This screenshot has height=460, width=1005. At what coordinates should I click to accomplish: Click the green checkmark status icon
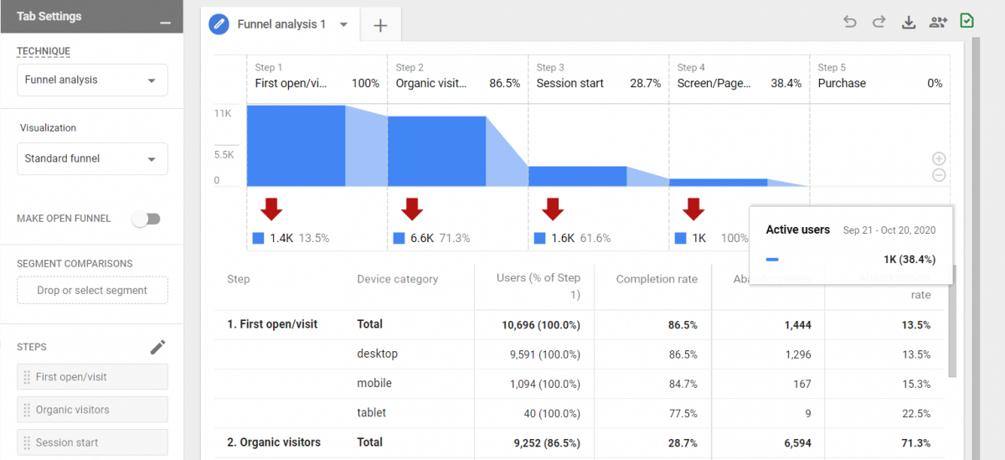point(966,22)
